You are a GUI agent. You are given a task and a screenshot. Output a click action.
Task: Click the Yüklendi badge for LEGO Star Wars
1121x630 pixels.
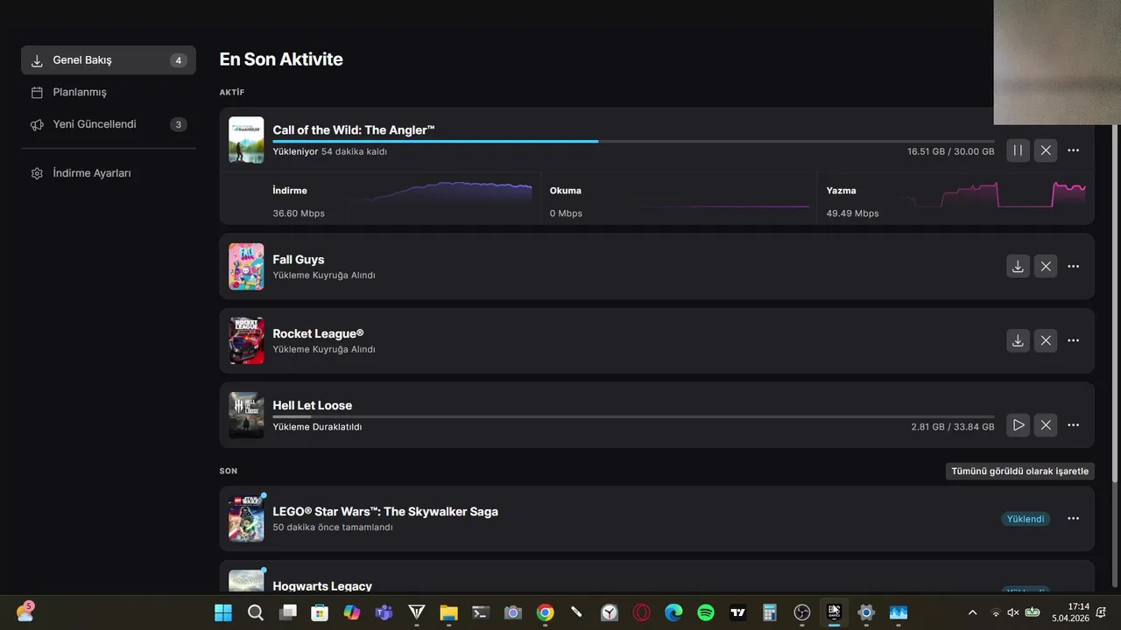pos(1026,519)
